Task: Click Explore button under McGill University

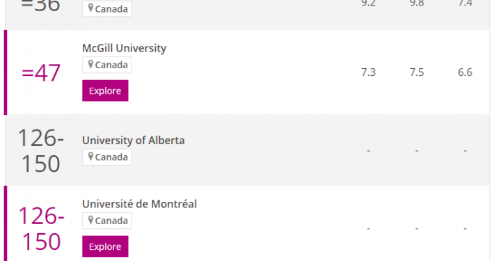Action: coord(105,90)
